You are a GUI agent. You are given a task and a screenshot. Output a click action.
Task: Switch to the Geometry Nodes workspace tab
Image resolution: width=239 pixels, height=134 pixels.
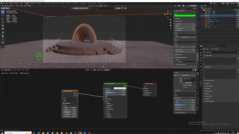tap(92, 3)
